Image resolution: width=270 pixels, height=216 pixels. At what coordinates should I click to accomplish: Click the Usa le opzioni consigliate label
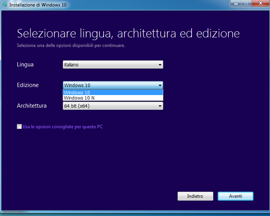pos(63,127)
